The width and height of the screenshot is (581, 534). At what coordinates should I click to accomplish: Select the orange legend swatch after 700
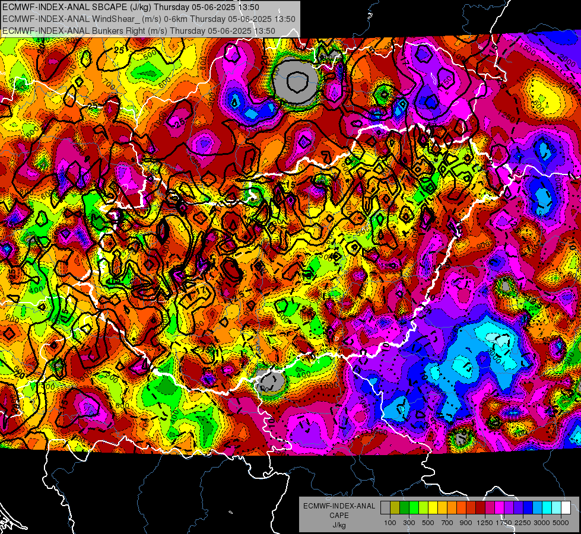(x=452, y=508)
